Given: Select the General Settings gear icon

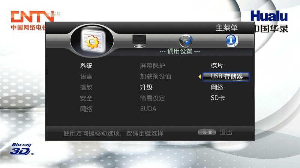Looking at the screenshot, I should coord(93,41).
